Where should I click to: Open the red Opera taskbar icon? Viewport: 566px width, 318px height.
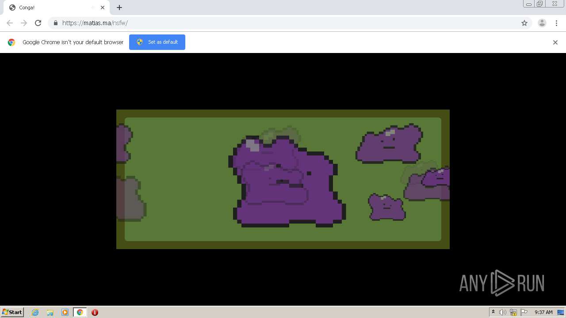pos(95,312)
